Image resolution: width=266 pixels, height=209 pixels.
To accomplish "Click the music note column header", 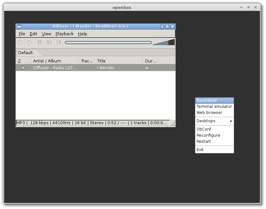I will click(23, 61).
